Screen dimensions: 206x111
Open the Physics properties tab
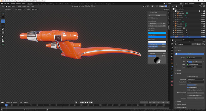tap(172, 72)
